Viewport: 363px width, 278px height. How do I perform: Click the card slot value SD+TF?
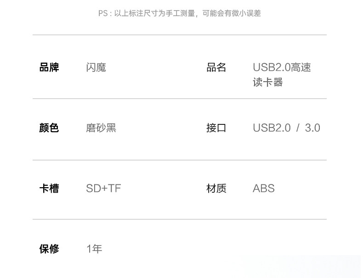tap(103, 189)
